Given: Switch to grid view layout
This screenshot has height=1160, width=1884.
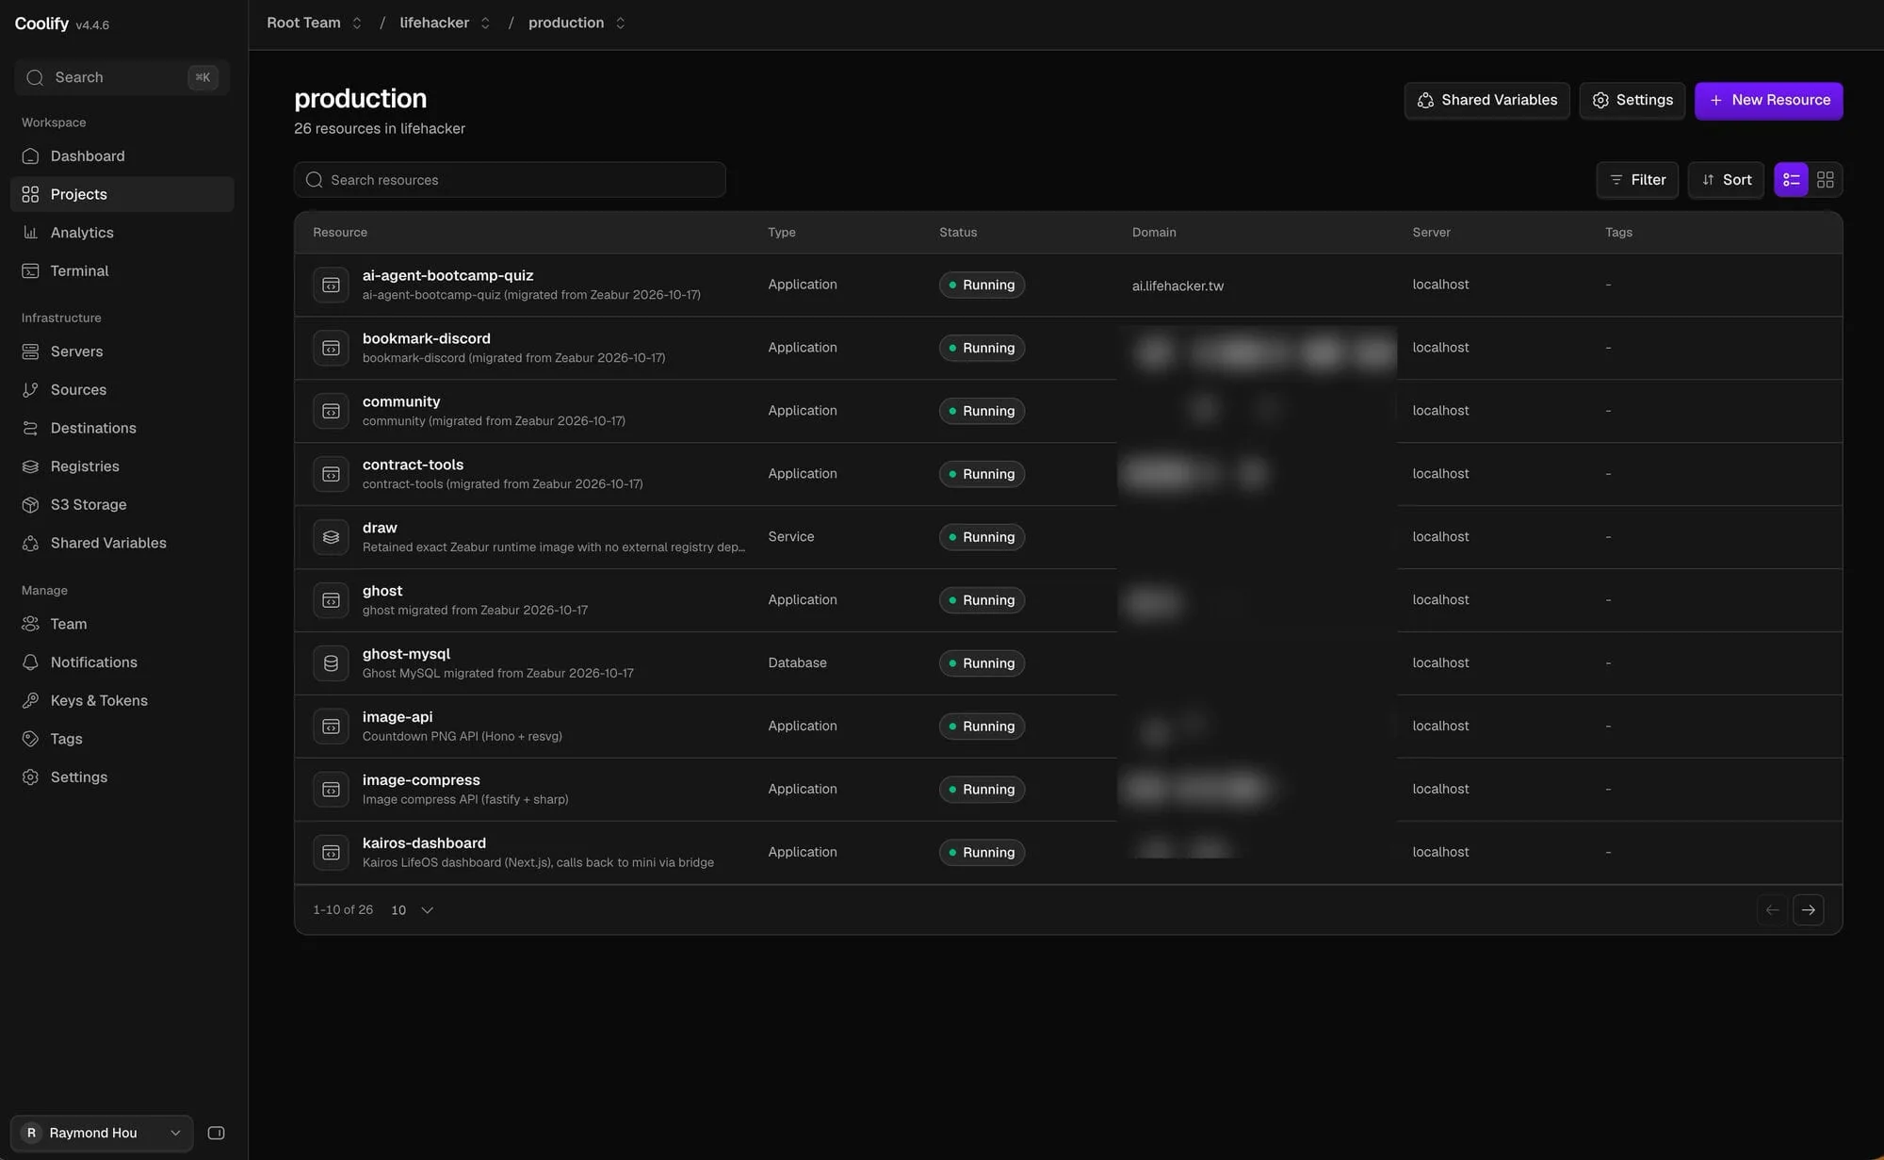Looking at the screenshot, I should [1826, 179].
